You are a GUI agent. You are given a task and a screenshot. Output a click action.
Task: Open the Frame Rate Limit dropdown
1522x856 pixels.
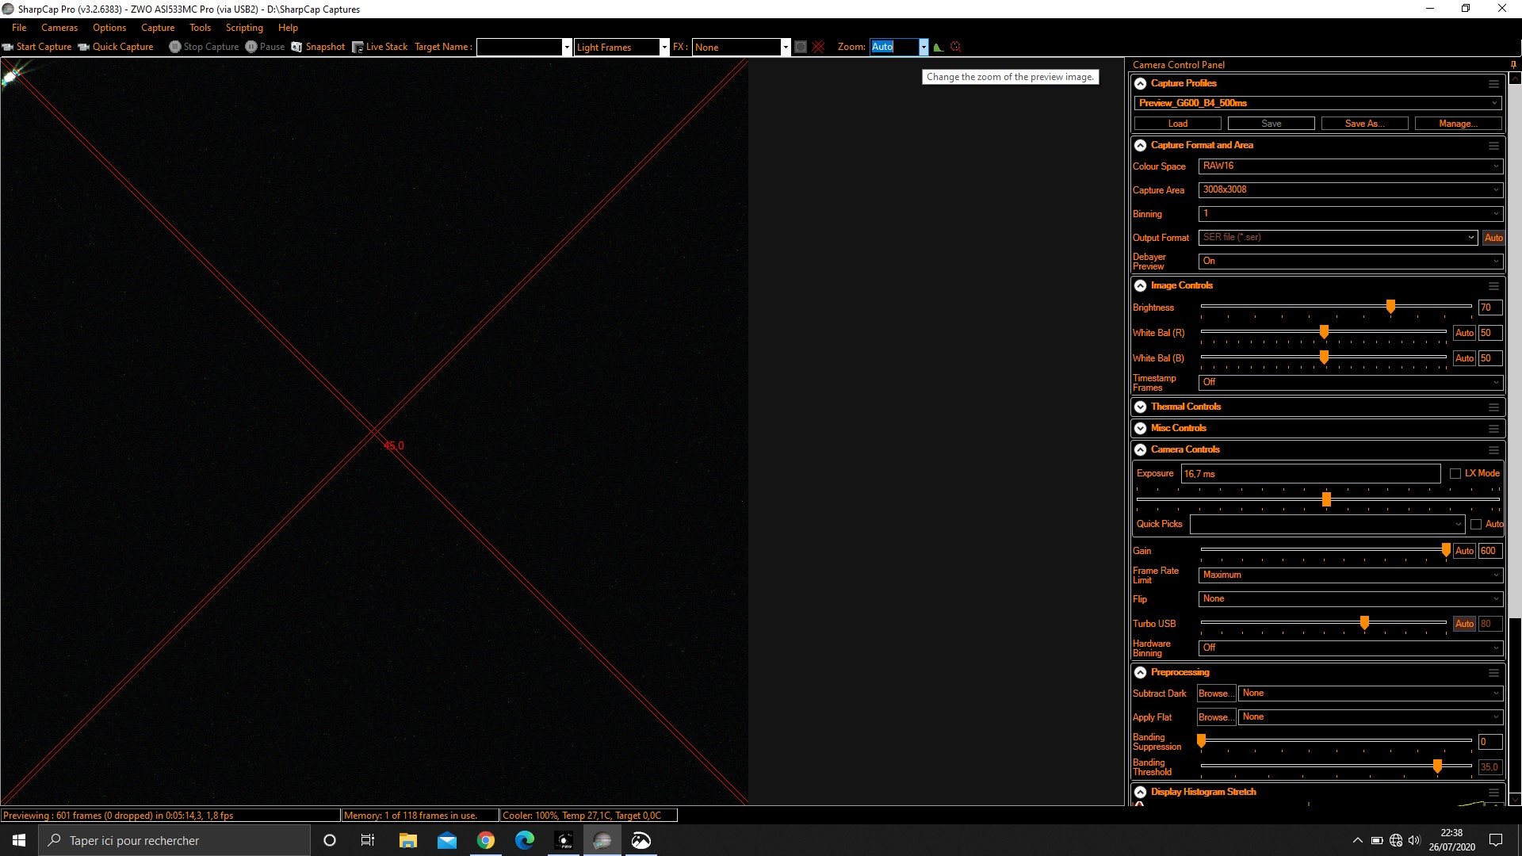pyautogui.click(x=1351, y=575)
